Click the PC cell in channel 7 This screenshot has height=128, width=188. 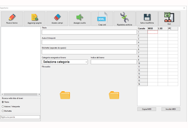173,53
